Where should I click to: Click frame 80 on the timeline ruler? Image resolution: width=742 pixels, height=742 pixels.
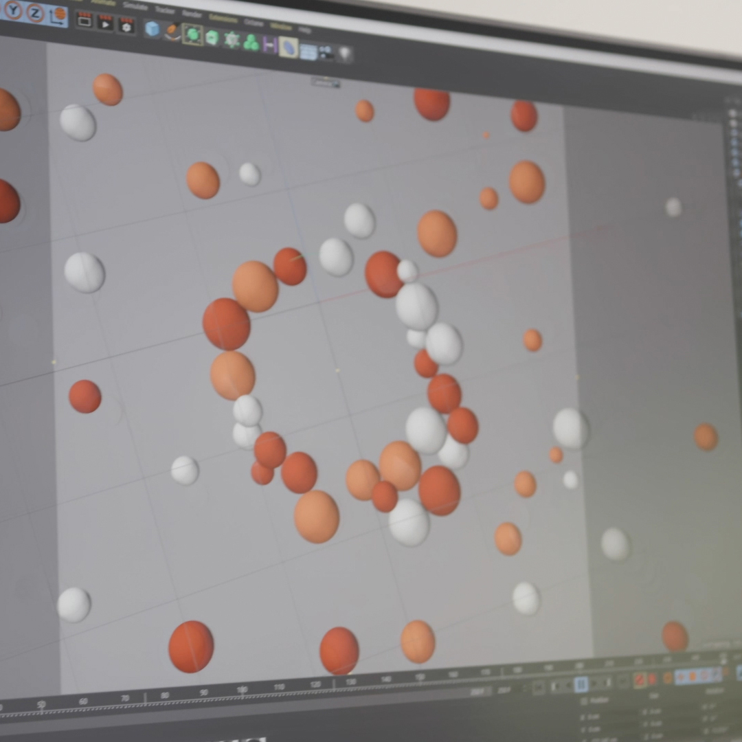(164, 695)
